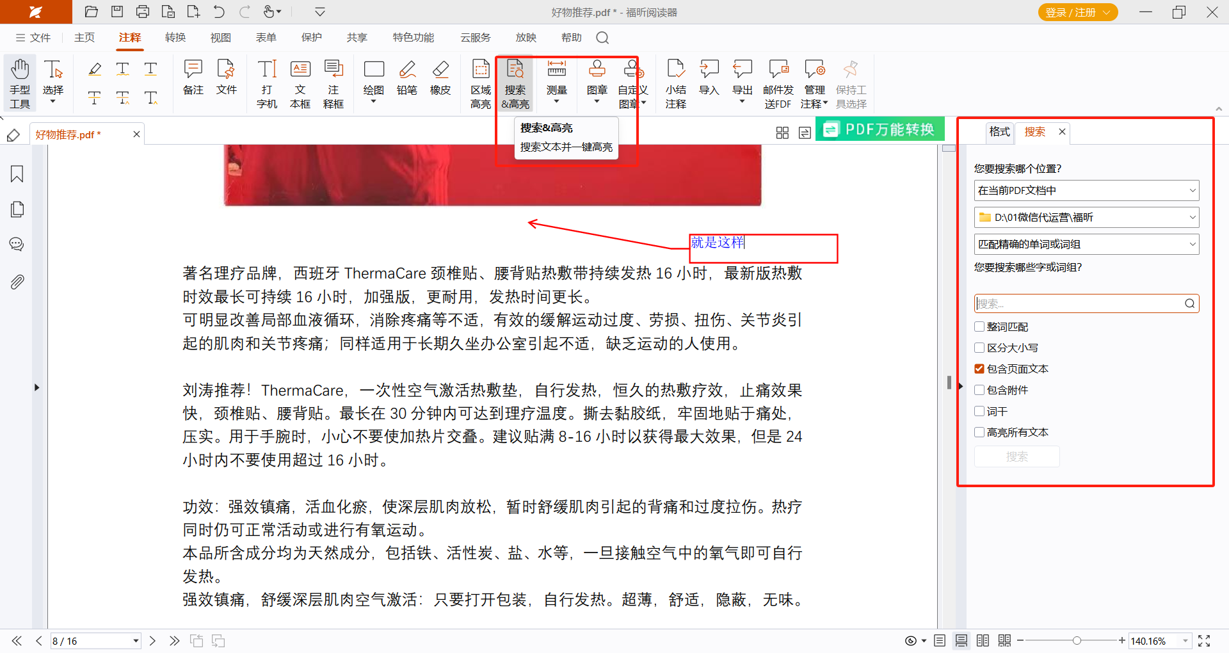Click the Open folder icon
This screenshot has width=1229, height=653.
click(x=91, y=12)
